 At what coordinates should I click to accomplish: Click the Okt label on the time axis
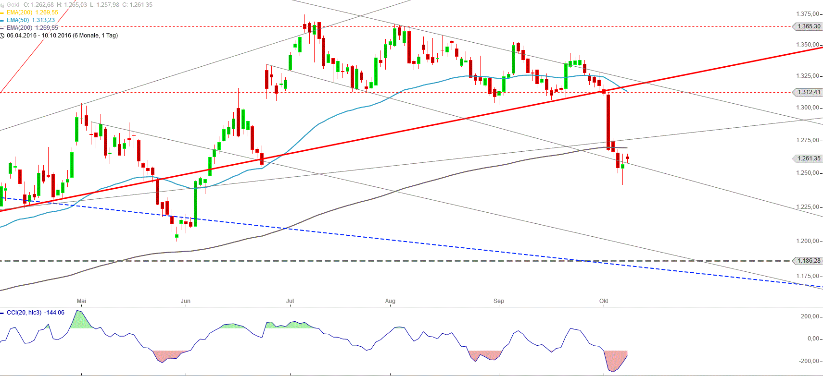604,301
